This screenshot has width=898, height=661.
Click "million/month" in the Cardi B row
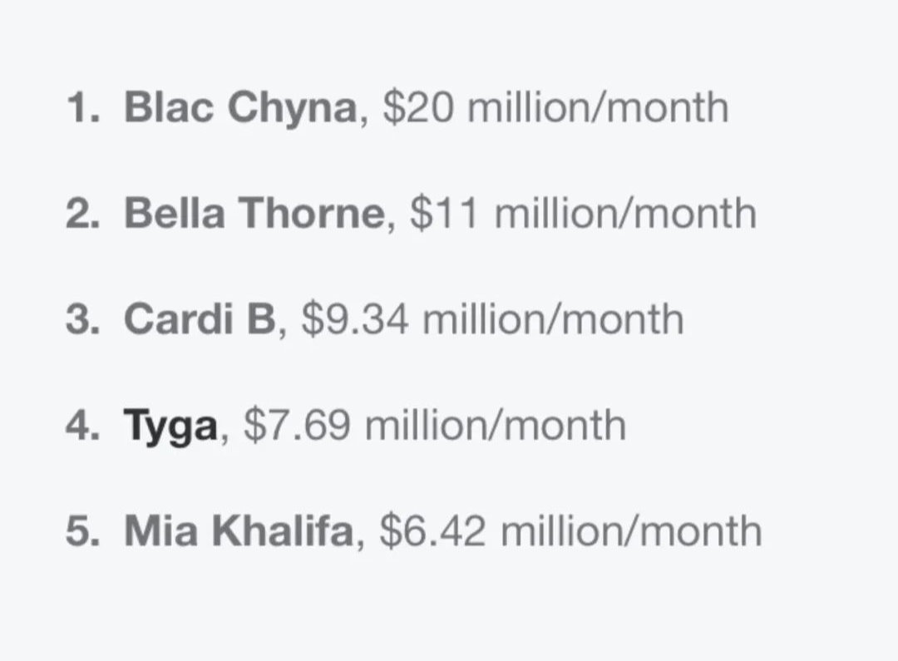click(553, 320)
